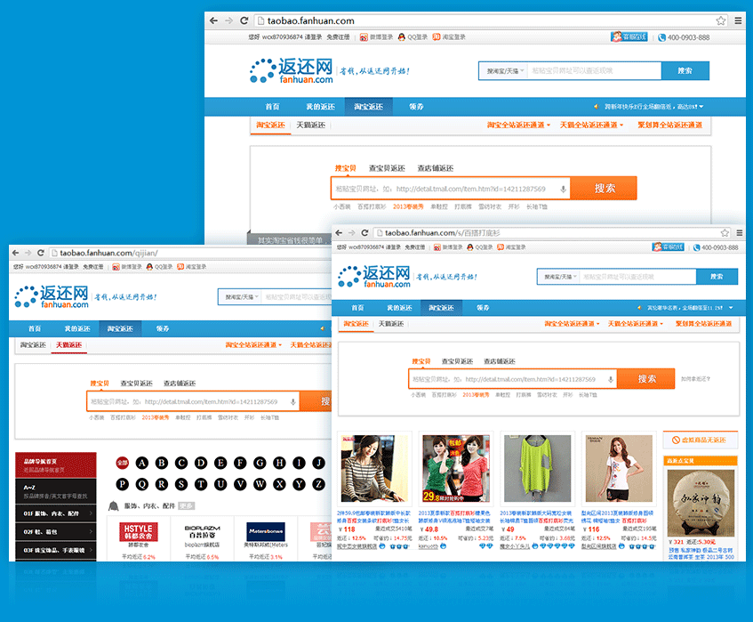Open 搜淘宝/天猫 dropdown in homepage header search
This screenshot has width=753, height=622.
click(504, 70)
